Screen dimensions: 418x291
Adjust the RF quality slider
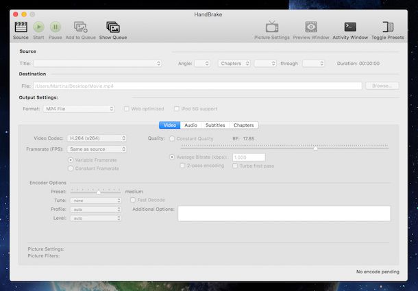coord(315,148)
